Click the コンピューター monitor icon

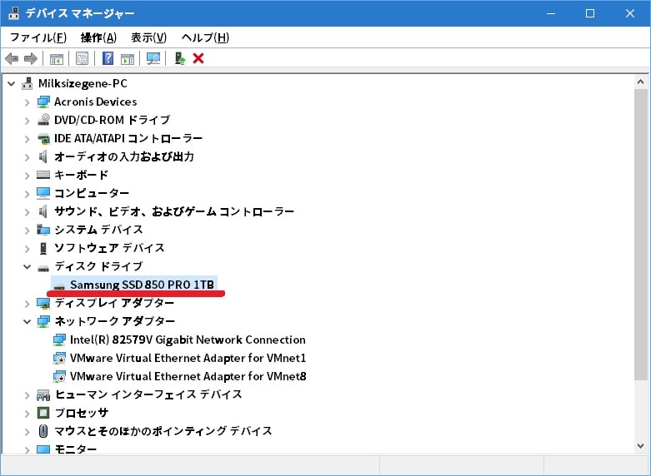click(43, 193)
